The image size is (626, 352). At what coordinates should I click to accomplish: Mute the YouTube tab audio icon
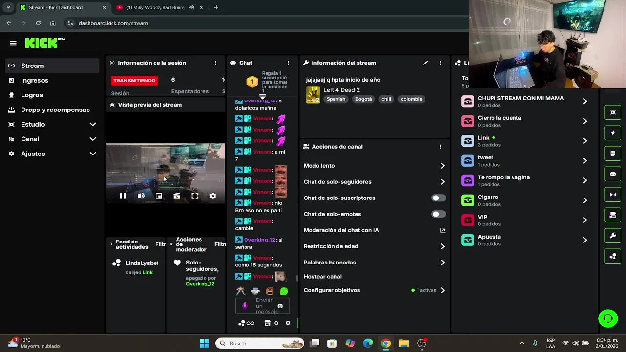pyautogui.click(x=191, y=7)
